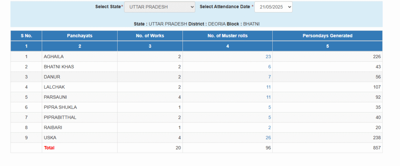Viewport: 400px width, 166px height.
Task: Open RAIBARI muster rolls link 2
Action: pyautogui.click(x=270, y=128)
